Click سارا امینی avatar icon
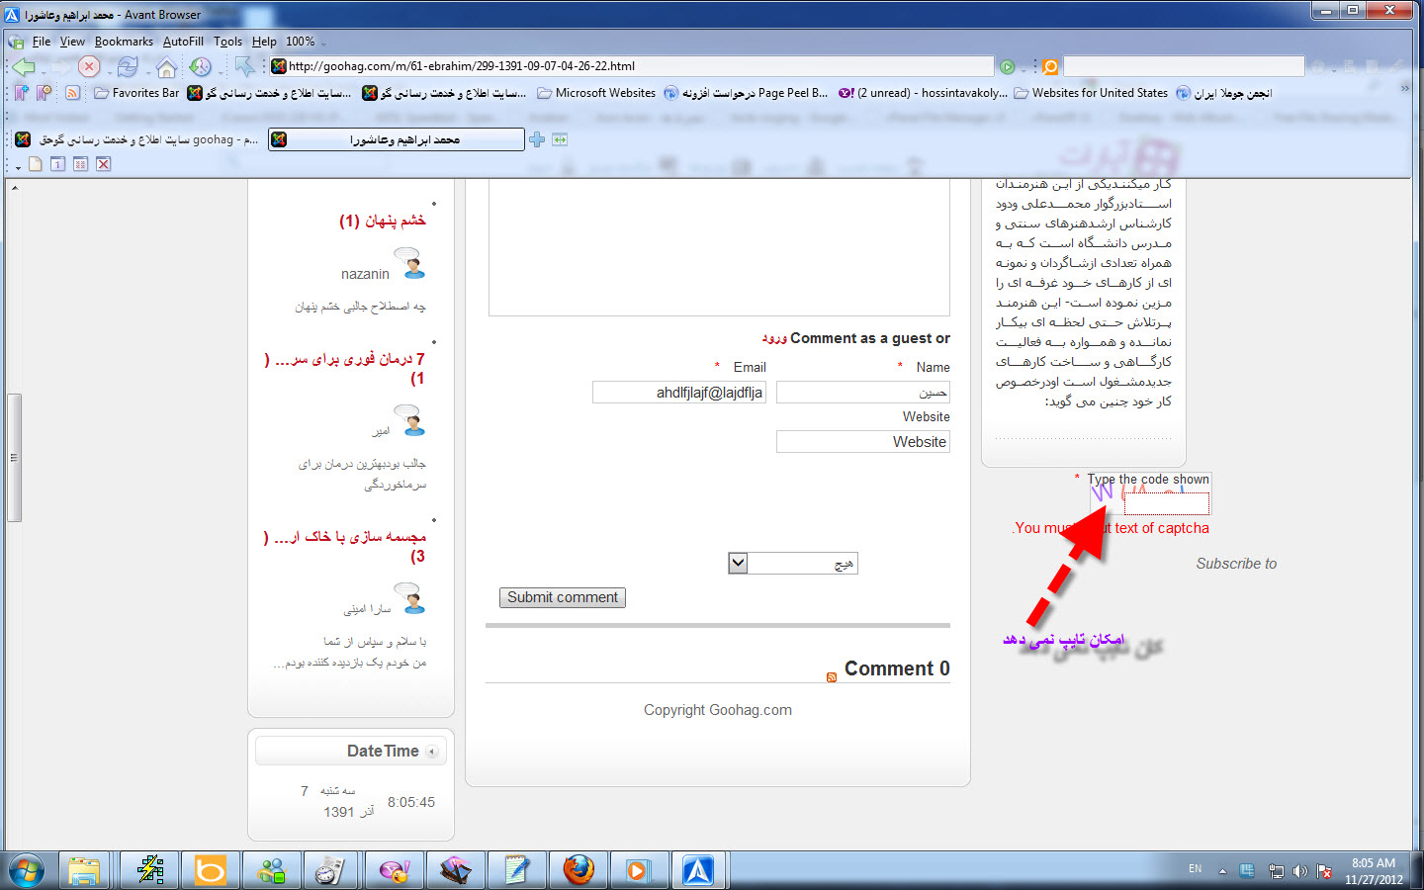Image resolution: width=1424 pixels, height=890 pixels. tap(409, 598)
